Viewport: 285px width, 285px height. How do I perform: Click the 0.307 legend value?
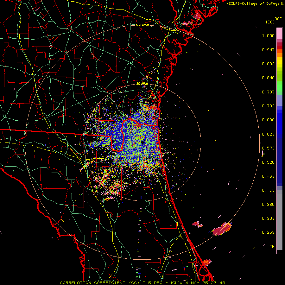pos(268,218)
